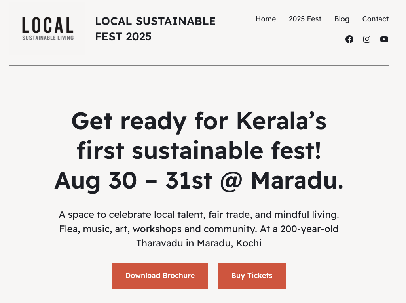Click the LOCAL Sustainable Living logo image
The width and height of the screenshot is (406, 303).
coord(47,29)
